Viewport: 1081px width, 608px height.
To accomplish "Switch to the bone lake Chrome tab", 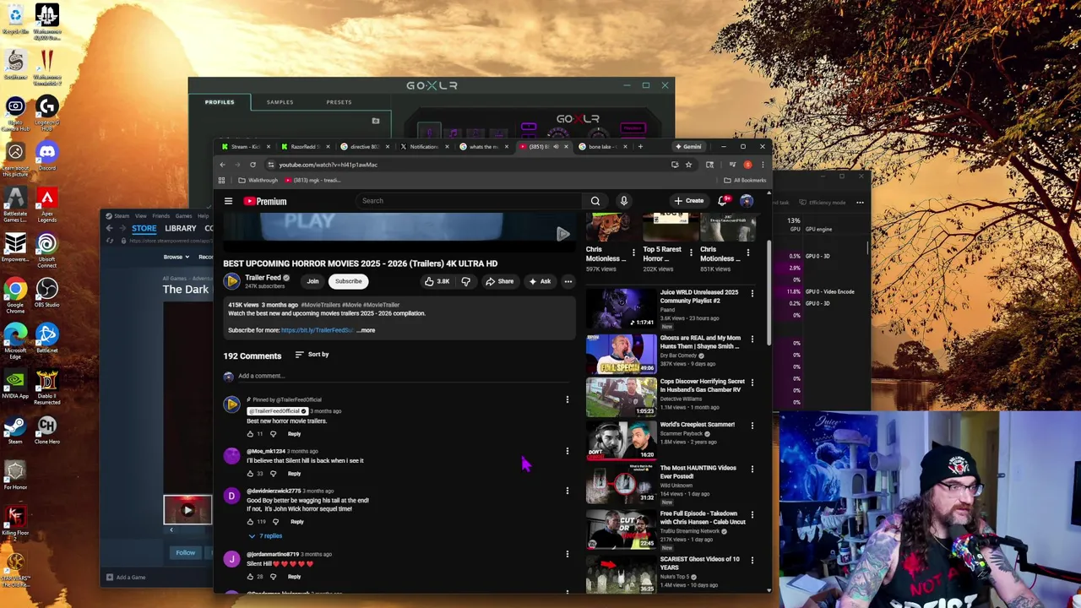I will [601, 147].
